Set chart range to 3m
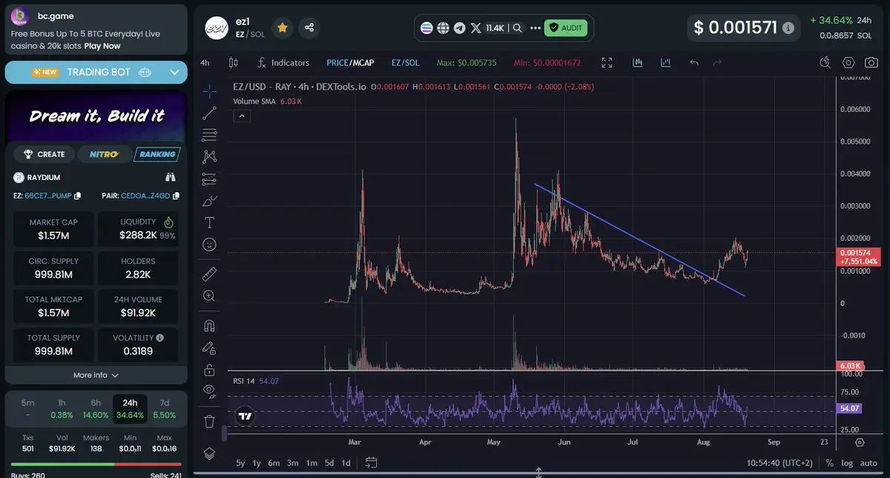The height and width of the screenshot is (478, 890). coord(293,463)
